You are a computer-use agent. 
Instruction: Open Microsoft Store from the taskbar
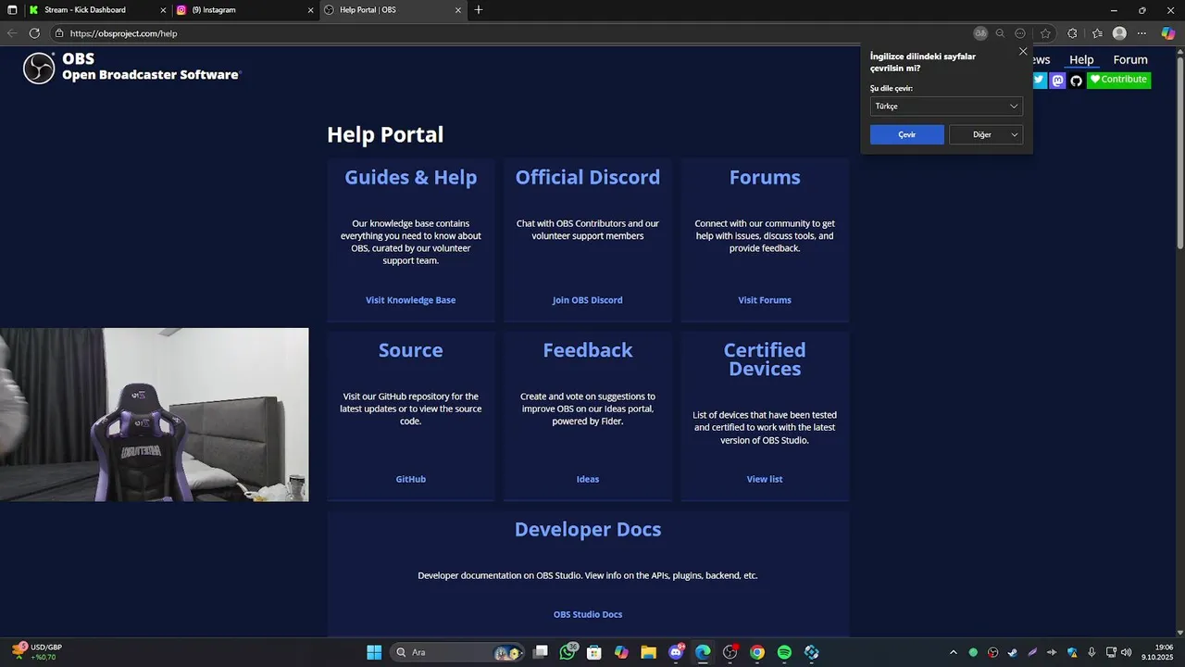coord(594,652)
